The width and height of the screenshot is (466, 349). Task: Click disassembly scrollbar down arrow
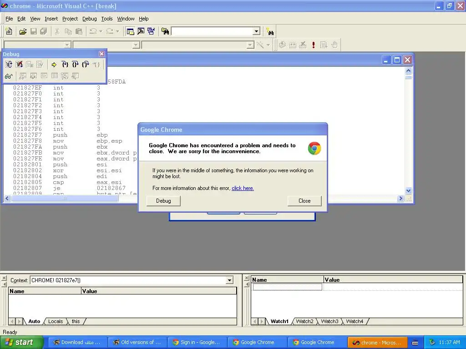tap(408, 190)
